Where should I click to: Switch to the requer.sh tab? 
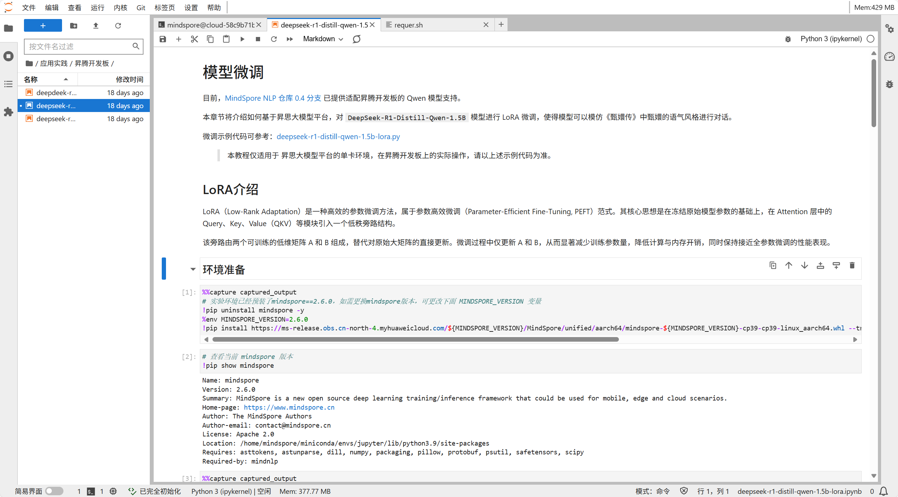[408, 25]
